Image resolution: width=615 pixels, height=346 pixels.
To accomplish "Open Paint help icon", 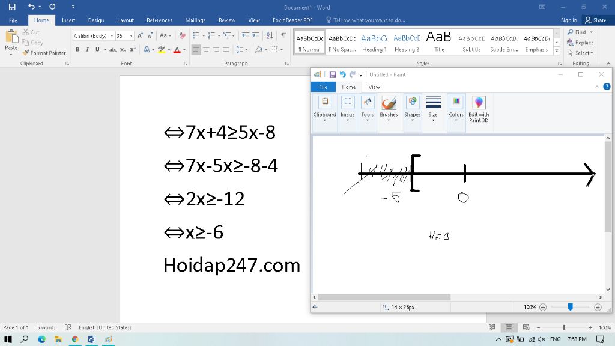I will pos(607,87).
